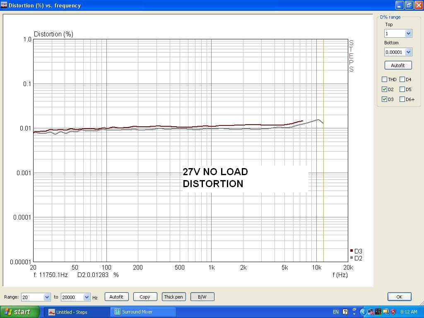Click the yellow folder sync tray icon
Viewport: 424px width, 318px height.
(x=385, y=312)
